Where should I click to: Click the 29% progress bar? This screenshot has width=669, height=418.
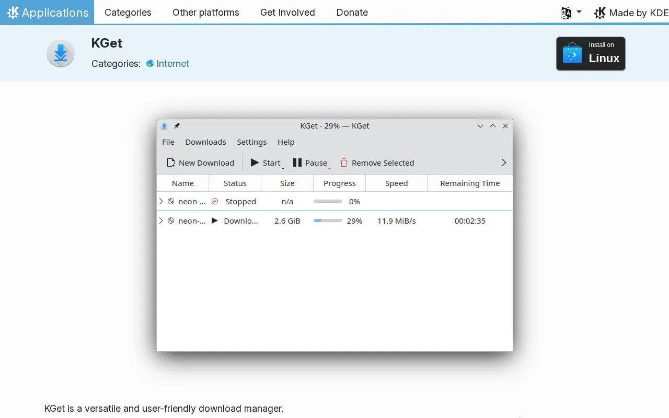click(328, 220)
